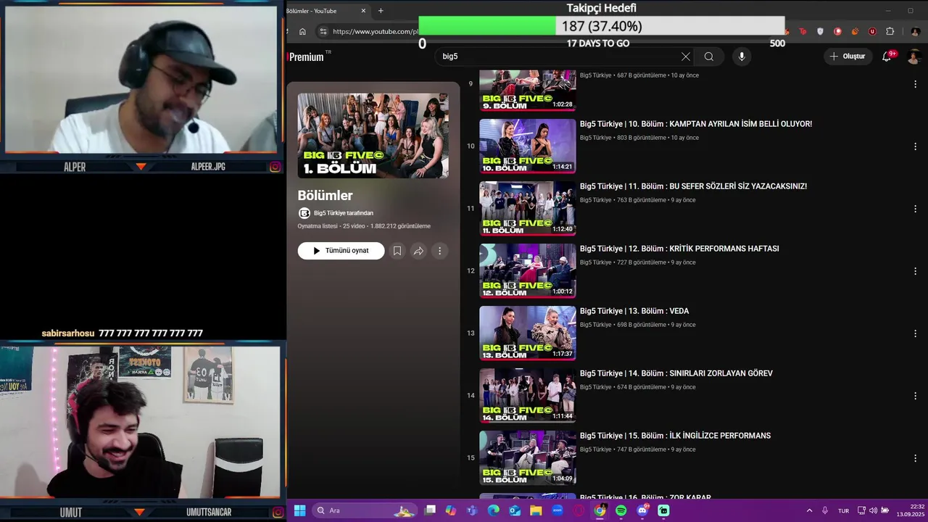Click channel name under 13. Bölüm video
Screen dimensions: 928x522
coord(596,325)
